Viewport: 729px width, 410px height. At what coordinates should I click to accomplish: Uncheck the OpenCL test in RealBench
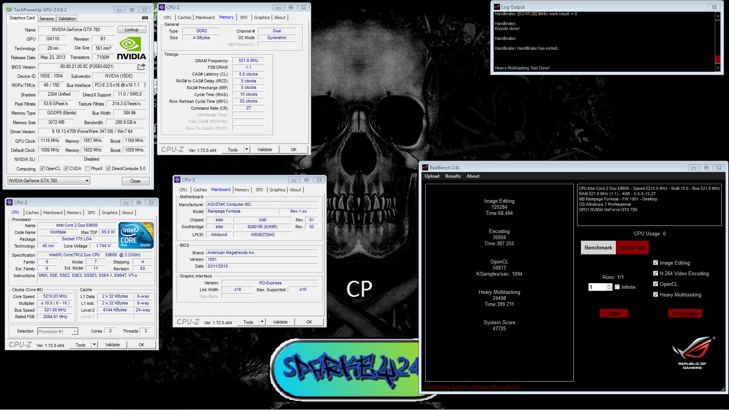pos(655,284)
